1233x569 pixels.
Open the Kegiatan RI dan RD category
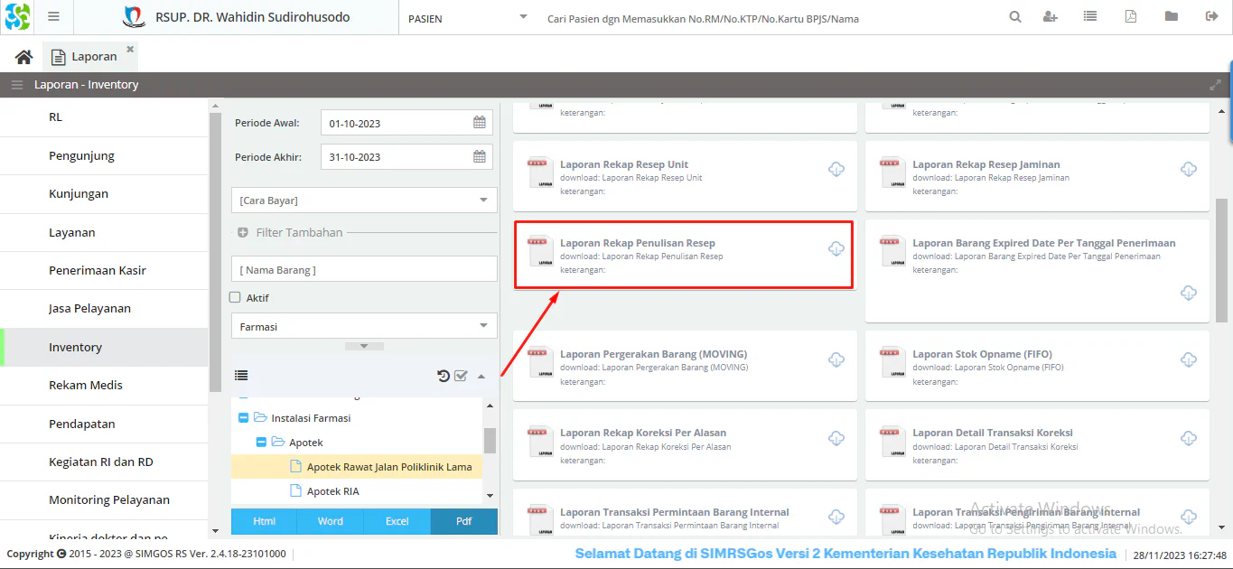[104, 462]
